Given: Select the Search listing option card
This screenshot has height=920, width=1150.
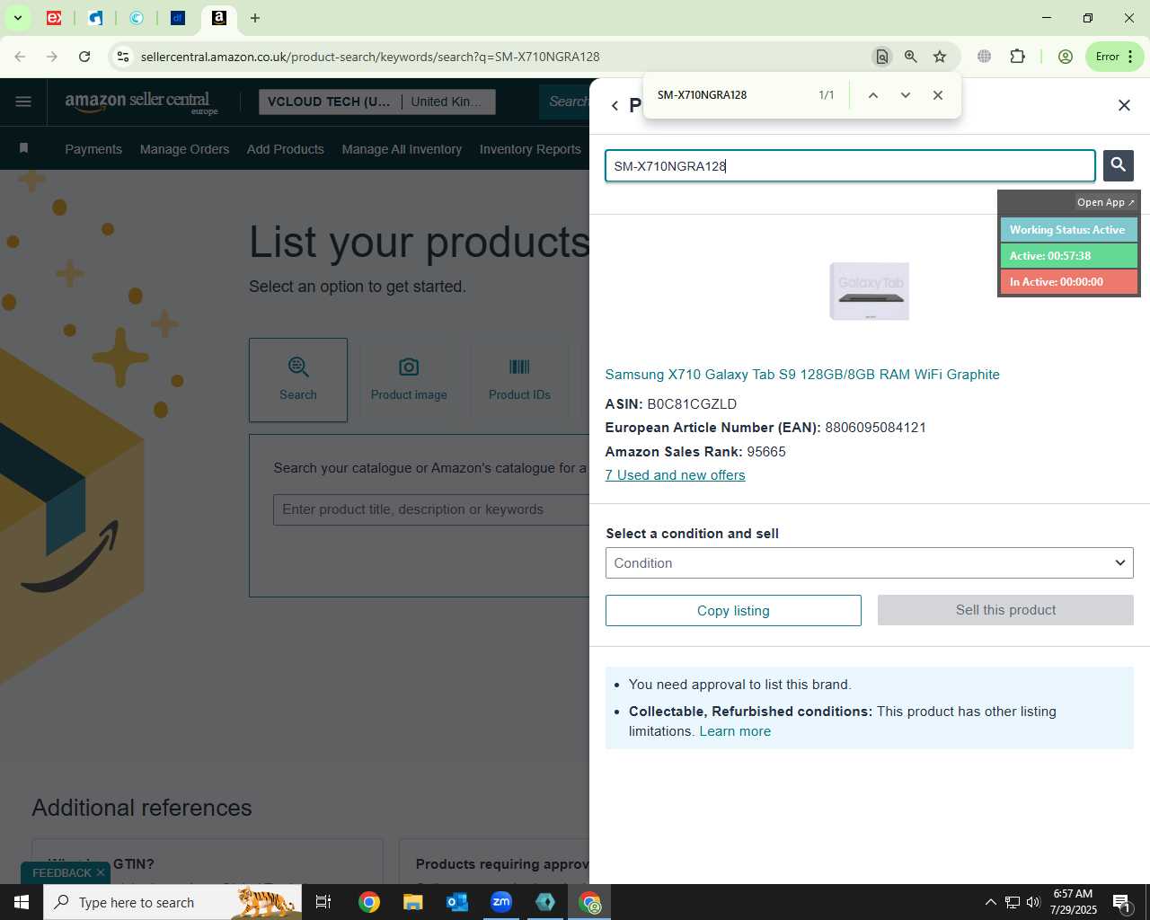Looking at the screenshot, I should pyautogui.click(x=298, y=380).
